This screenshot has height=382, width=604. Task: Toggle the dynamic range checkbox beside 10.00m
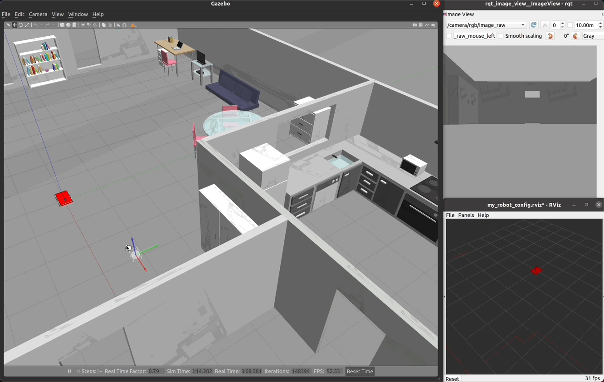[x=570, y=25]
